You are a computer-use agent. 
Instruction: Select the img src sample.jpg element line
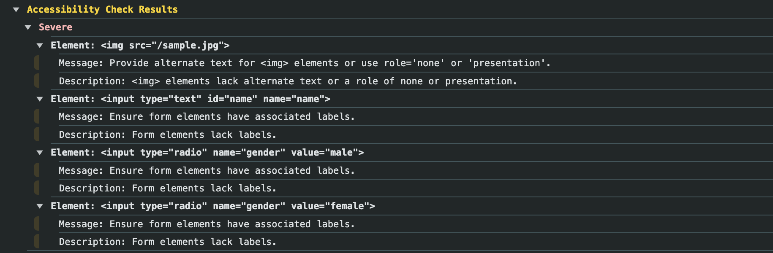tap(140, 46)
